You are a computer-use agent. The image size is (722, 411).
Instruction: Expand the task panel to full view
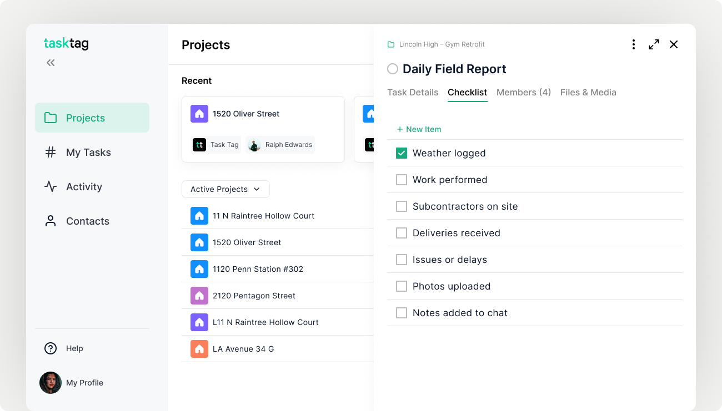(654, 44)
